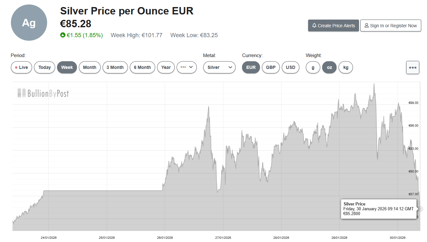This screenshot has height=242, width=427.
Task: Select the Today period
Action: pos(45,67)
